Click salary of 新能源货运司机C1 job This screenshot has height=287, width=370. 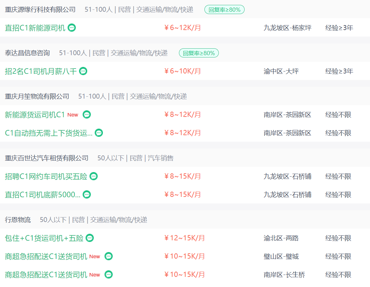[183, 115]
